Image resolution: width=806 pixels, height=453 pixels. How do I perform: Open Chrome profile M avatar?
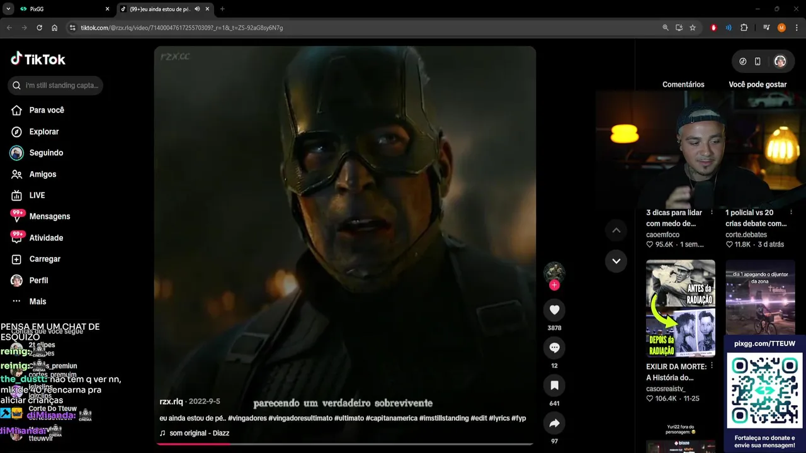click(781, 28)
